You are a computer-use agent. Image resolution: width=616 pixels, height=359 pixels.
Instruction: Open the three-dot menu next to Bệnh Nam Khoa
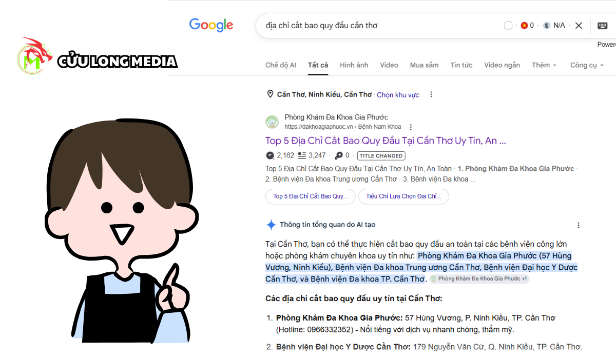click(x=411, y=127)
